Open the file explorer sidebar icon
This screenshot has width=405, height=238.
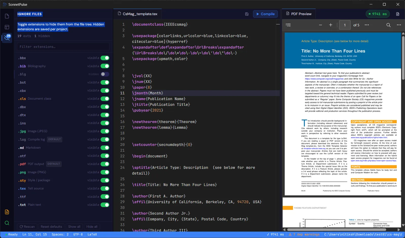tap(7, 16)
